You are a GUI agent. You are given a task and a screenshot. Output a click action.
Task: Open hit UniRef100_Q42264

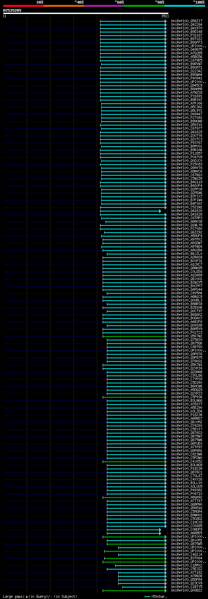[x=187, y=24]
